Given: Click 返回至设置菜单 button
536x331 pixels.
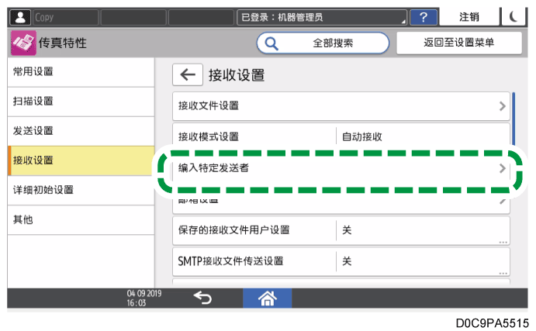Looking at the screenshot, I should coord(458,43).
